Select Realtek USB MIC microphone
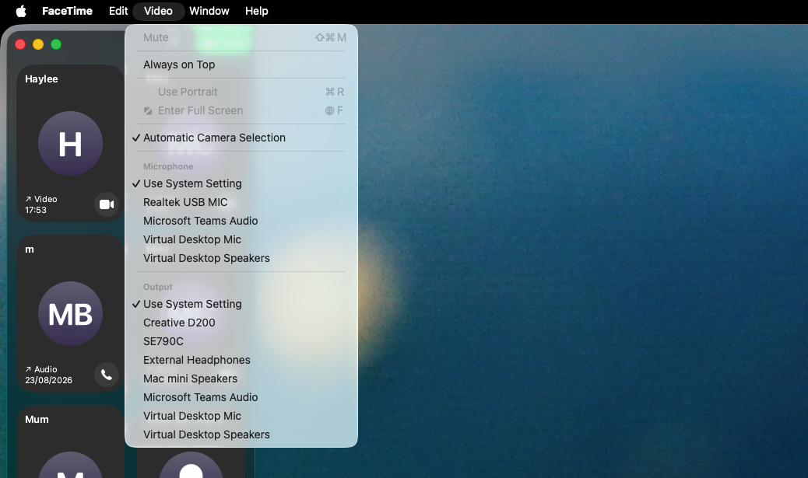 click(241, 202)
